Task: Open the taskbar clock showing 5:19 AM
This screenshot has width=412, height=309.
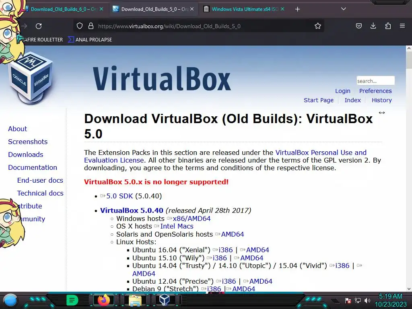Action: pos(390,300)
